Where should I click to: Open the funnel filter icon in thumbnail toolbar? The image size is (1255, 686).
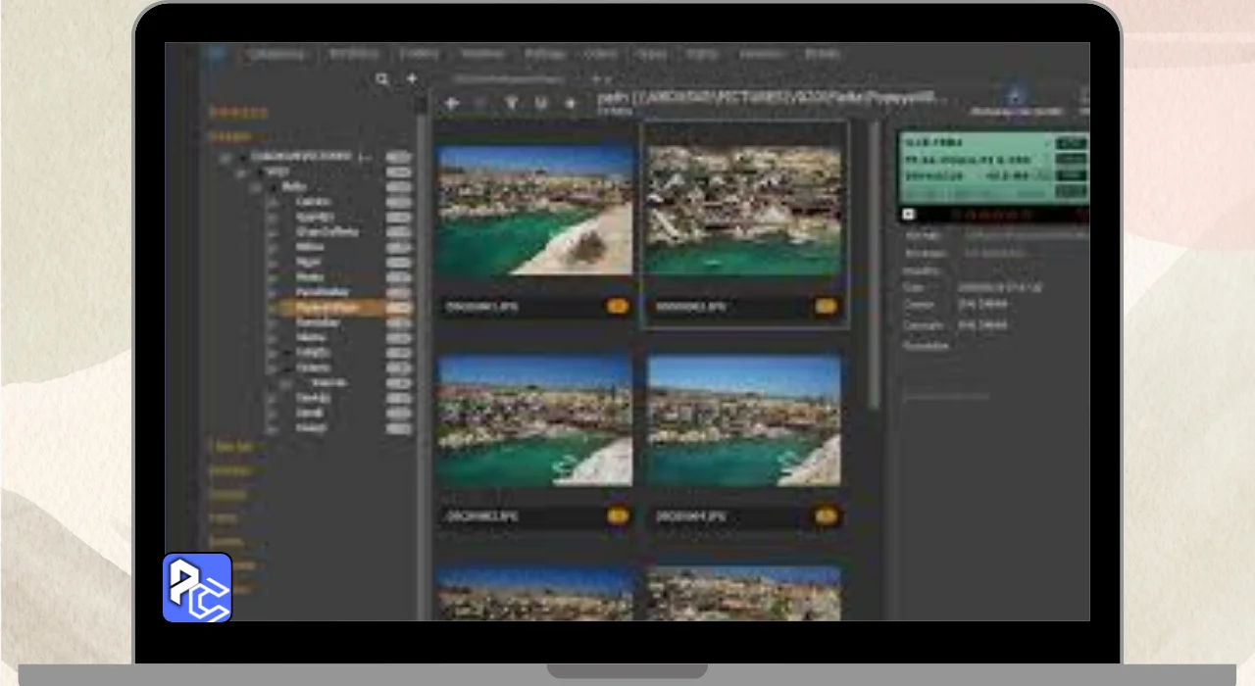511,103
